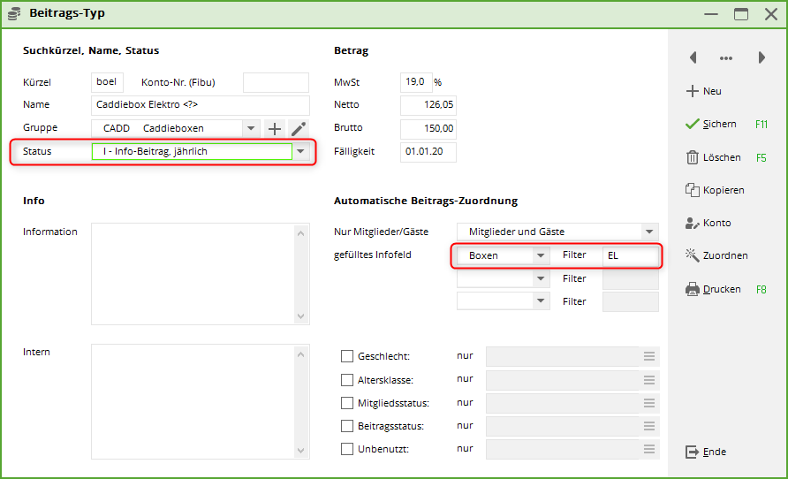
Task: Open the Beitragsstatus selection list menu
Action: pos(649,426)
